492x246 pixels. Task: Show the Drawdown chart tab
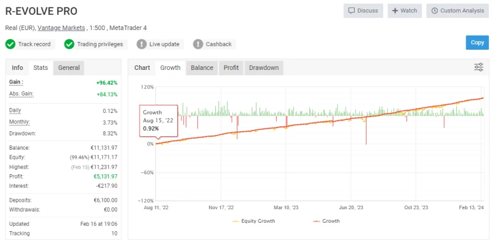(263, 67)
